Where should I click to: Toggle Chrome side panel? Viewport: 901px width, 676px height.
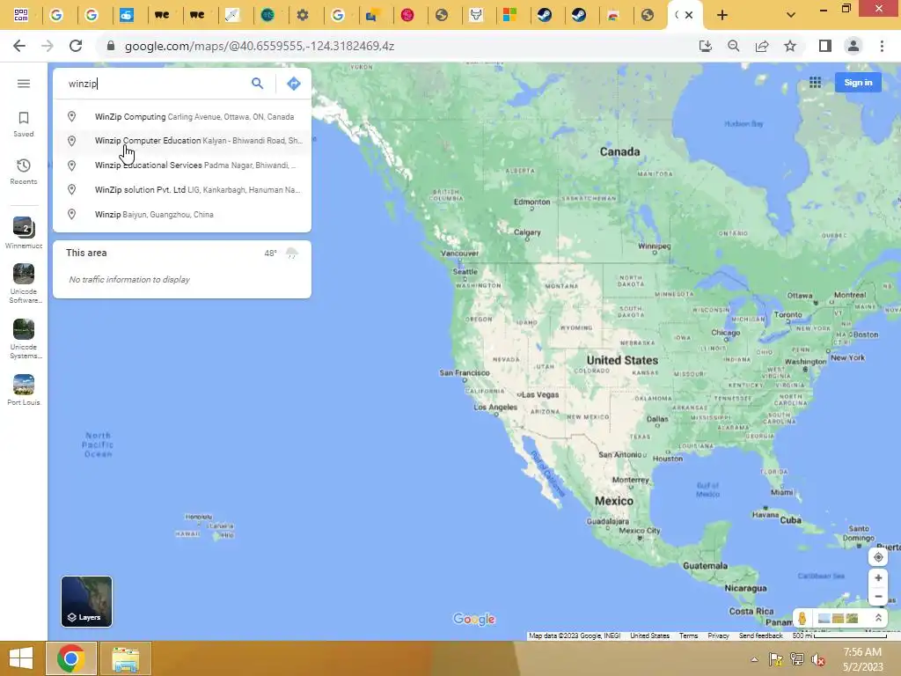[824, 46]
